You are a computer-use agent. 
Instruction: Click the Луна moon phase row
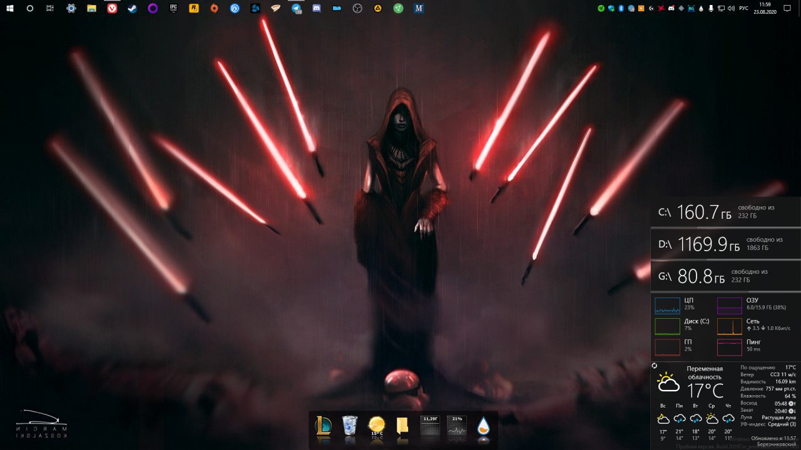[x=768, y=417]
